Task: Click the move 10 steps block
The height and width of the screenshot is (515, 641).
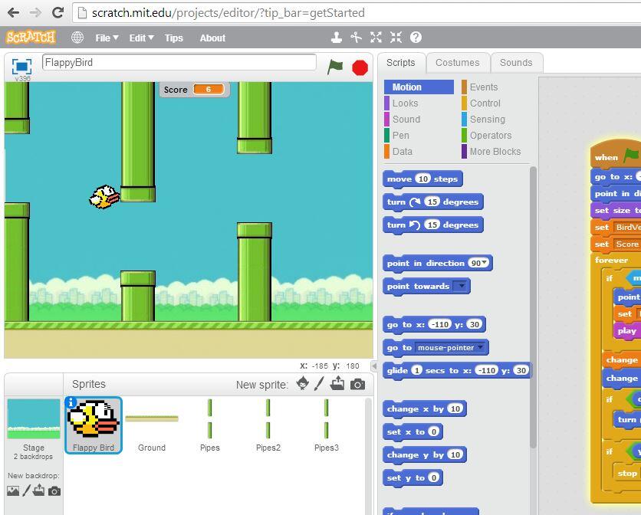Action: [x=422, y=179]
